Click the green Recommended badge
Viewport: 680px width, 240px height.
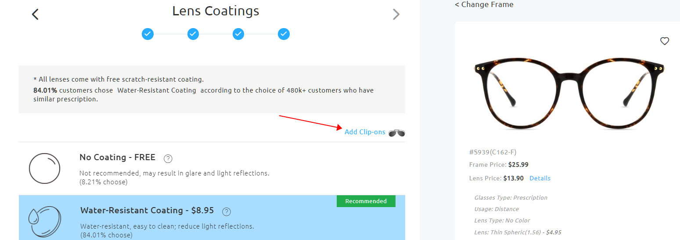click(x=366, y=201)
